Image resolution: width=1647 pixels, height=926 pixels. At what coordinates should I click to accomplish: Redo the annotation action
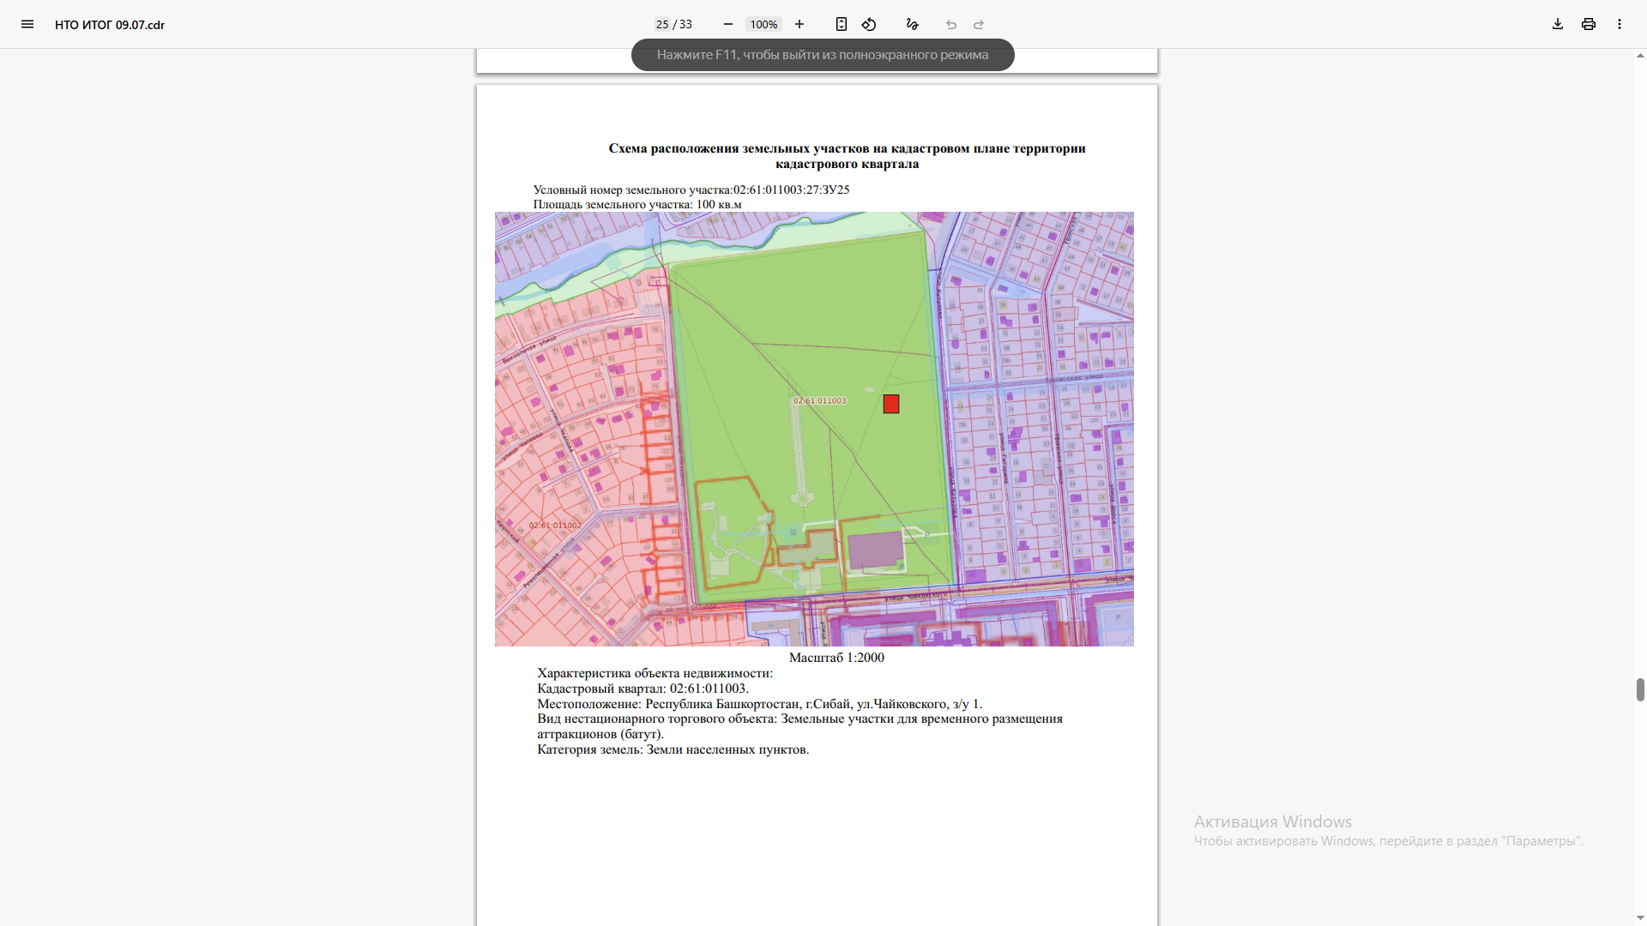pos(979,24)
